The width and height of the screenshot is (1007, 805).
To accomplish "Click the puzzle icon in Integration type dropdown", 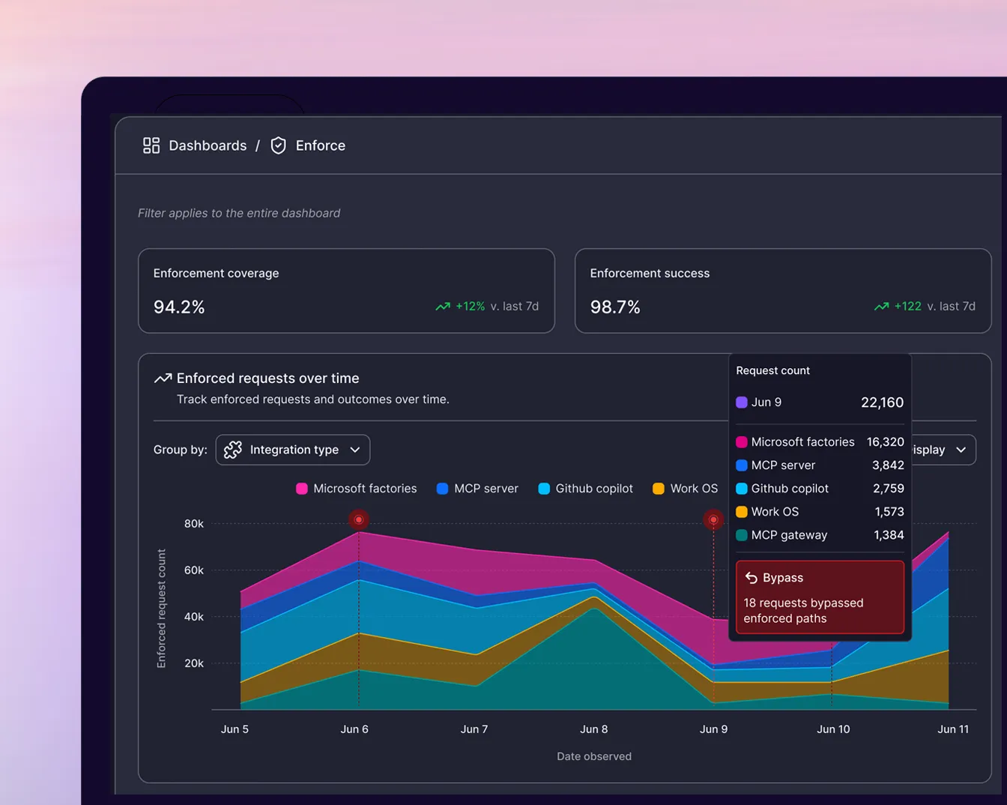I will [x=233, y=450].
